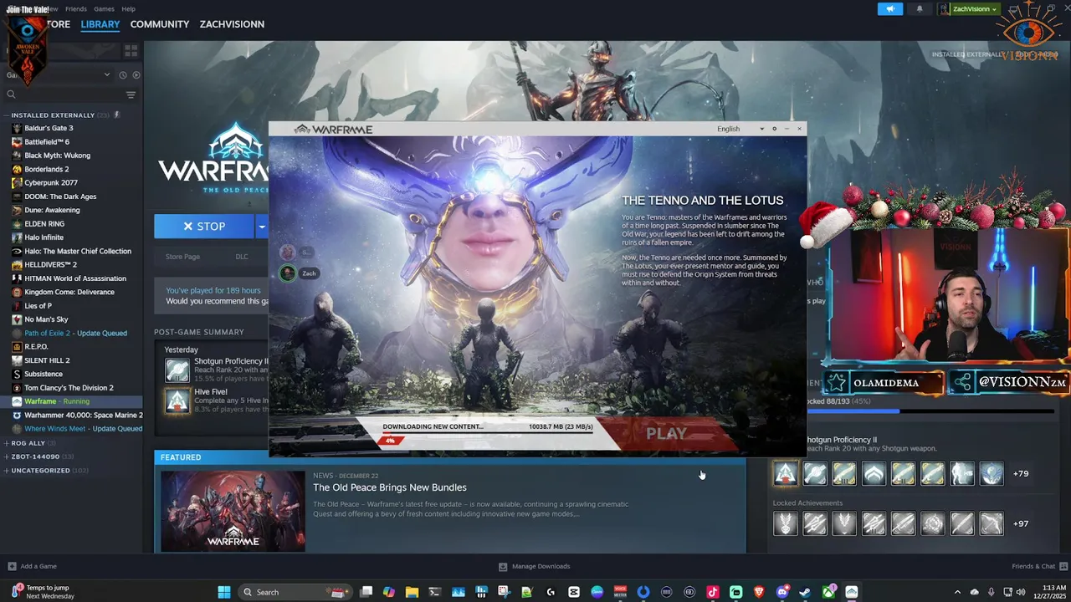Stop the running Warframe game

coord(204,226)
